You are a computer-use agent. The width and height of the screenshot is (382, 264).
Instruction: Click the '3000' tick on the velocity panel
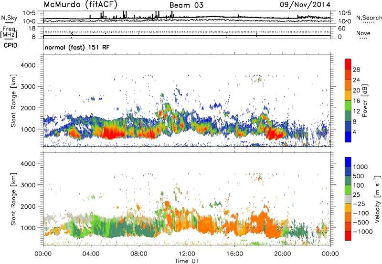(28, 185)
